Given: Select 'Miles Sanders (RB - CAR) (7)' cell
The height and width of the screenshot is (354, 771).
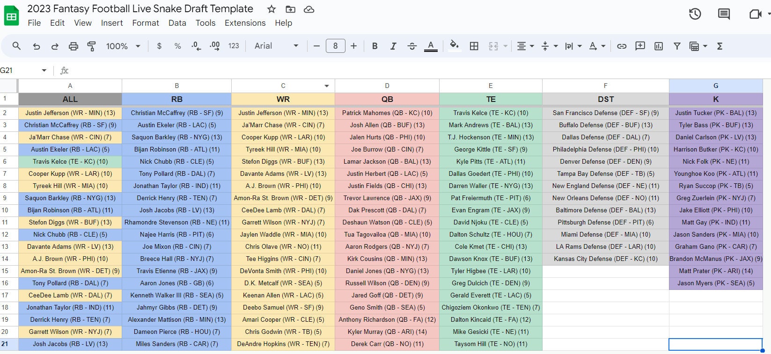Looking at the screenshot, I should click(176, 344).
